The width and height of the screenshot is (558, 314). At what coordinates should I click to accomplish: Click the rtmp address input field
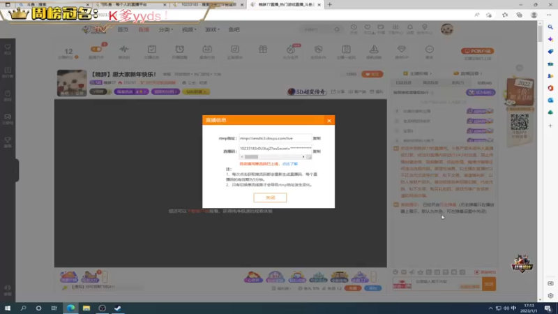(275, 138)
